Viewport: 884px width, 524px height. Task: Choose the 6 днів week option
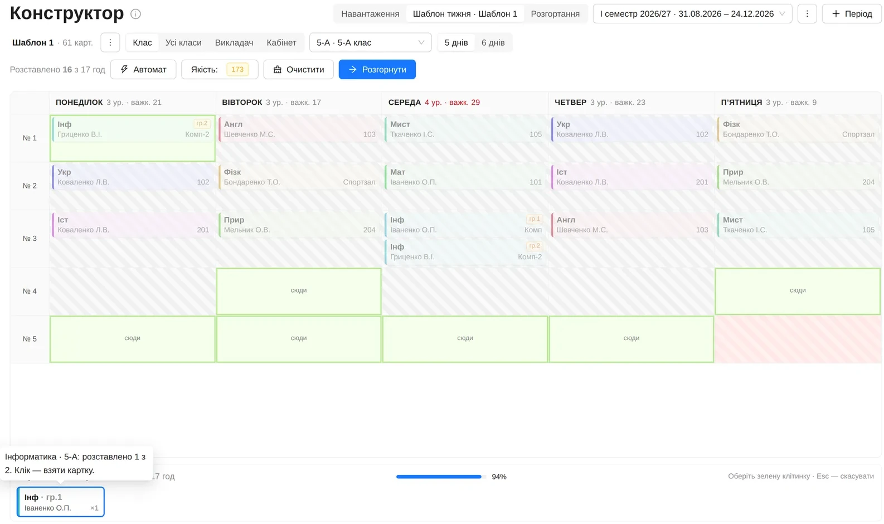click(x=493, y=42)
